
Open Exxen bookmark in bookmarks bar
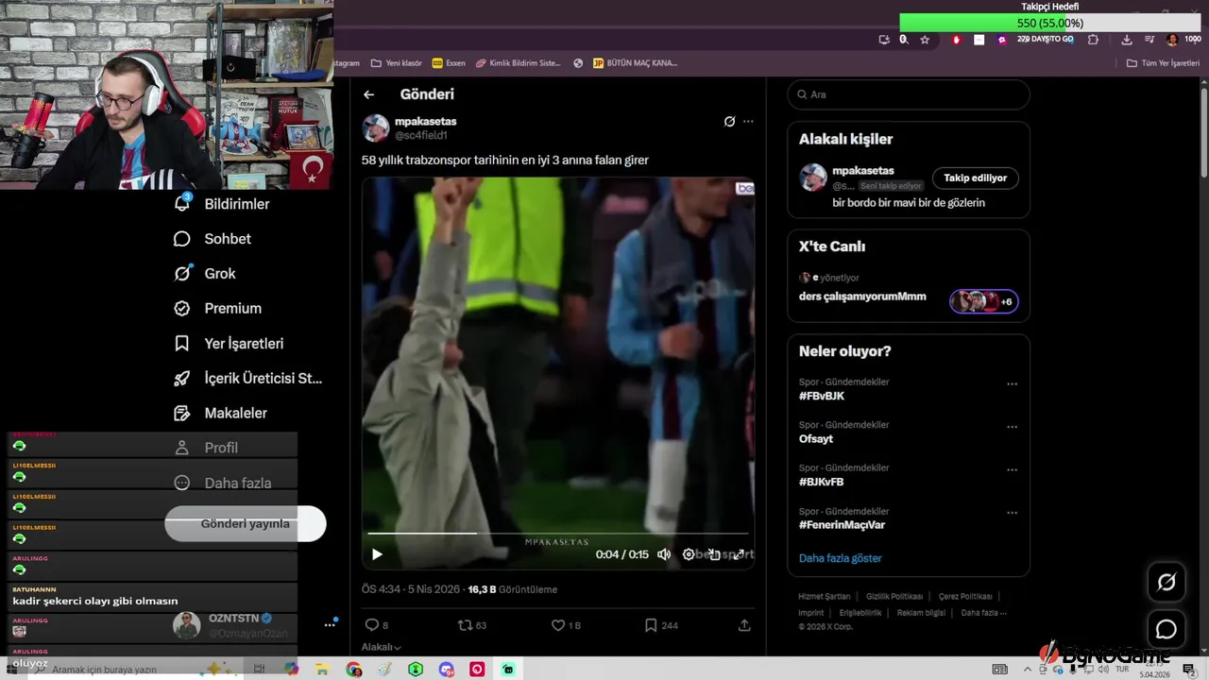(449, 63)
